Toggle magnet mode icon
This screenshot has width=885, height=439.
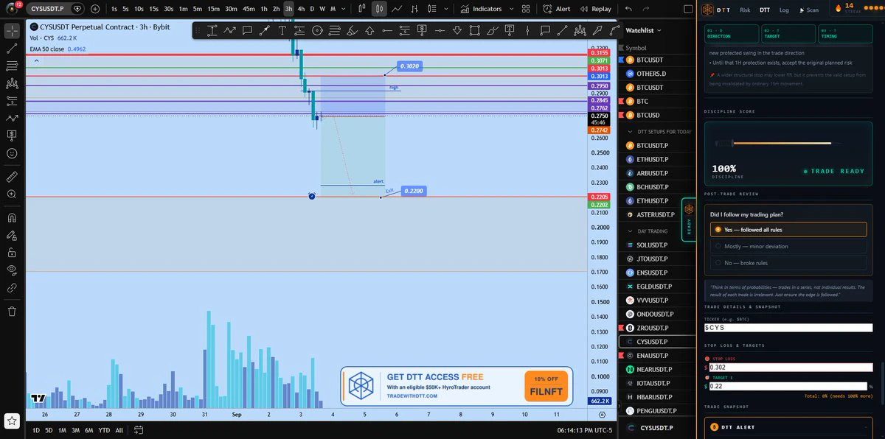12,218
